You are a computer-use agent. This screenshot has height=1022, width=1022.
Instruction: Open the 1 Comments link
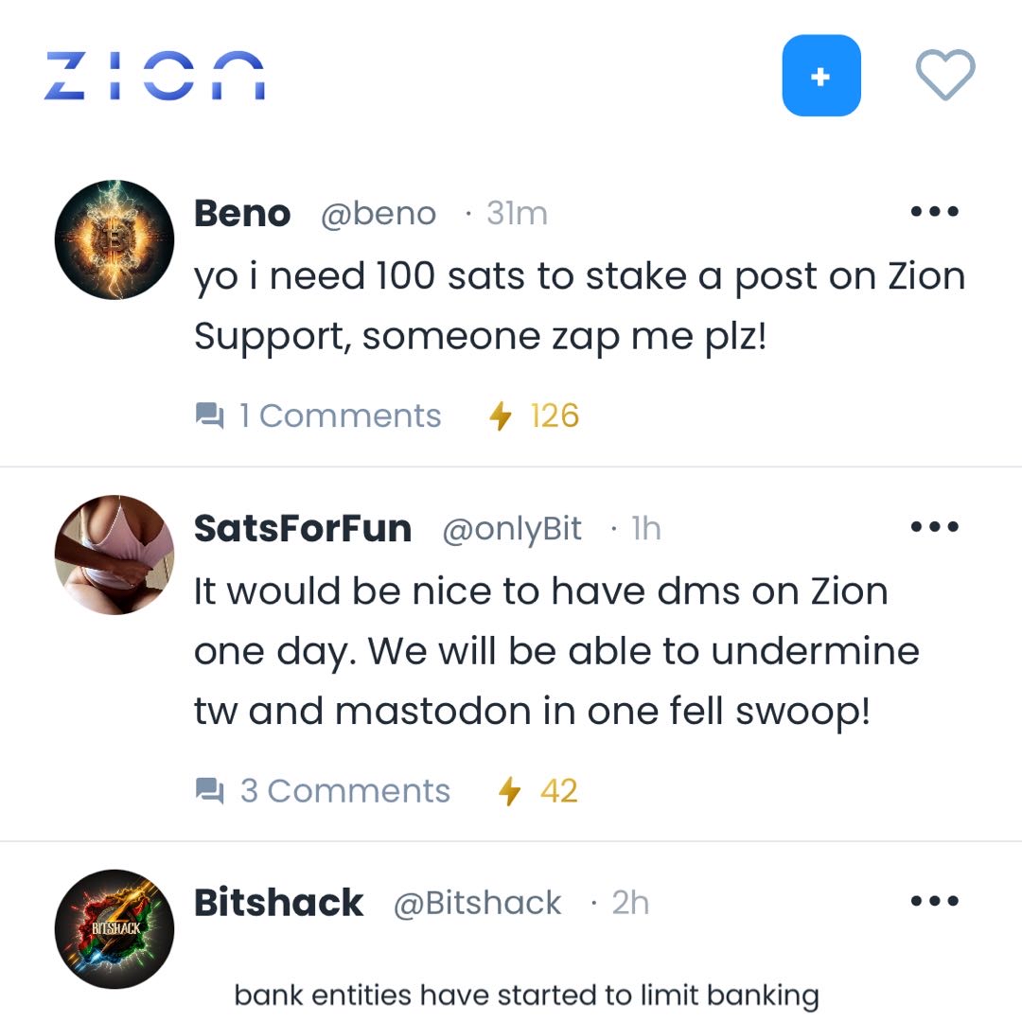coord(340,415)
